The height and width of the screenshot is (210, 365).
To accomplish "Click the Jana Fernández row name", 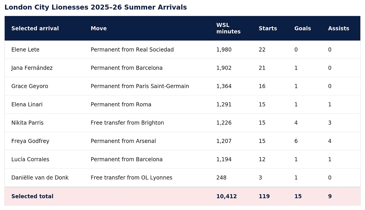I will [x=32, y=68].
